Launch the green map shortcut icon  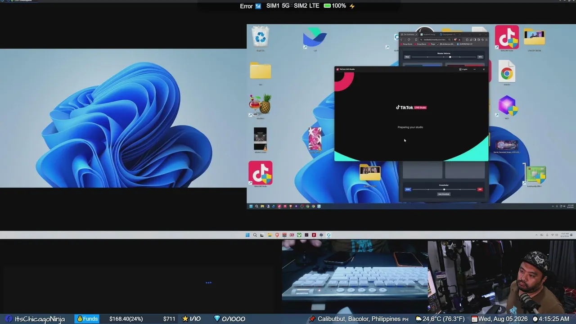coord(535,175)
